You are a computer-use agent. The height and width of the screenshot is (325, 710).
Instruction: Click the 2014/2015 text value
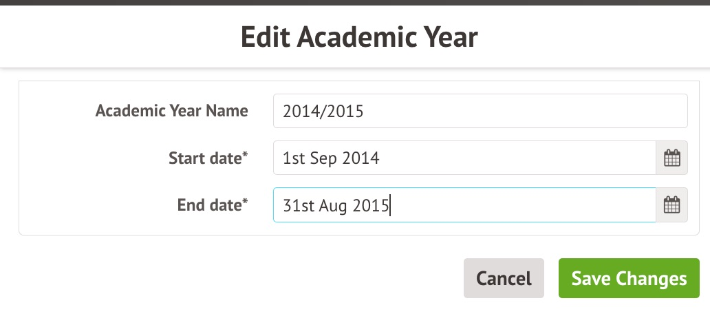322,112
